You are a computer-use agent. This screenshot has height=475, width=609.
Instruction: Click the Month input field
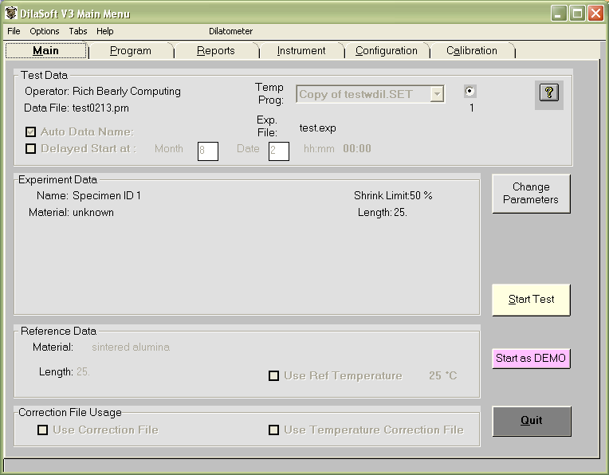click(x=208, y=151)
